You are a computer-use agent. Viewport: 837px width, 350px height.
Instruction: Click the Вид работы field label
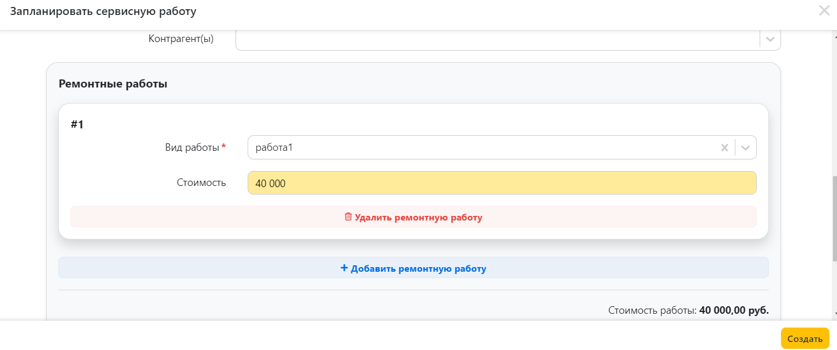coord(192,147)
